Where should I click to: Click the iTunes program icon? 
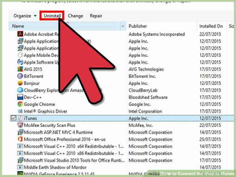20,118
